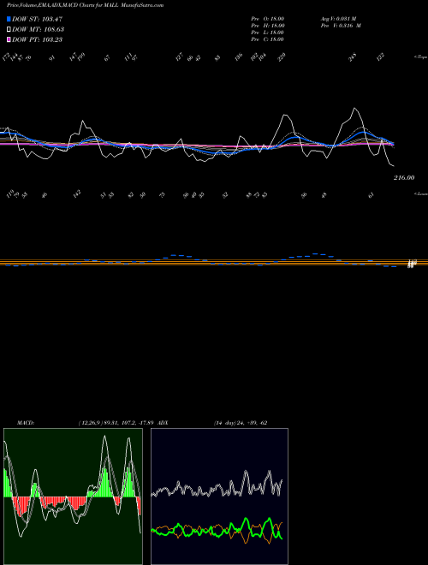Click the blue DOW ST legend swatch
Viewport: 428px width, 565px height.
pos(9,19)
